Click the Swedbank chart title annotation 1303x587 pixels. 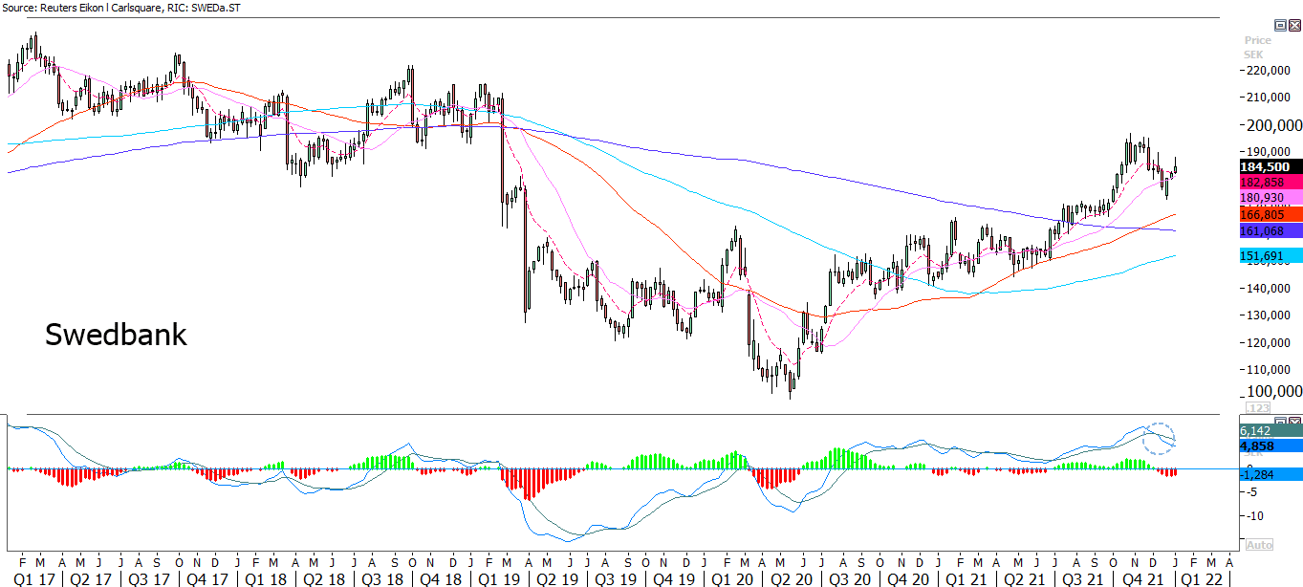pos(116,335)
